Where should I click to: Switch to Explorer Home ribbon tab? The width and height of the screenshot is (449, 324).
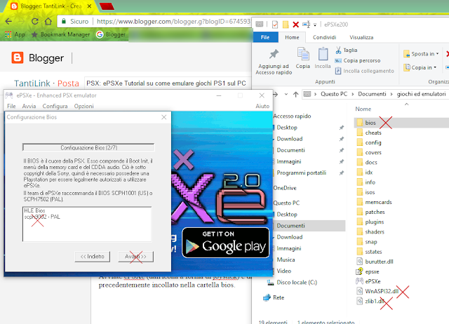click(x=292, y=37)
